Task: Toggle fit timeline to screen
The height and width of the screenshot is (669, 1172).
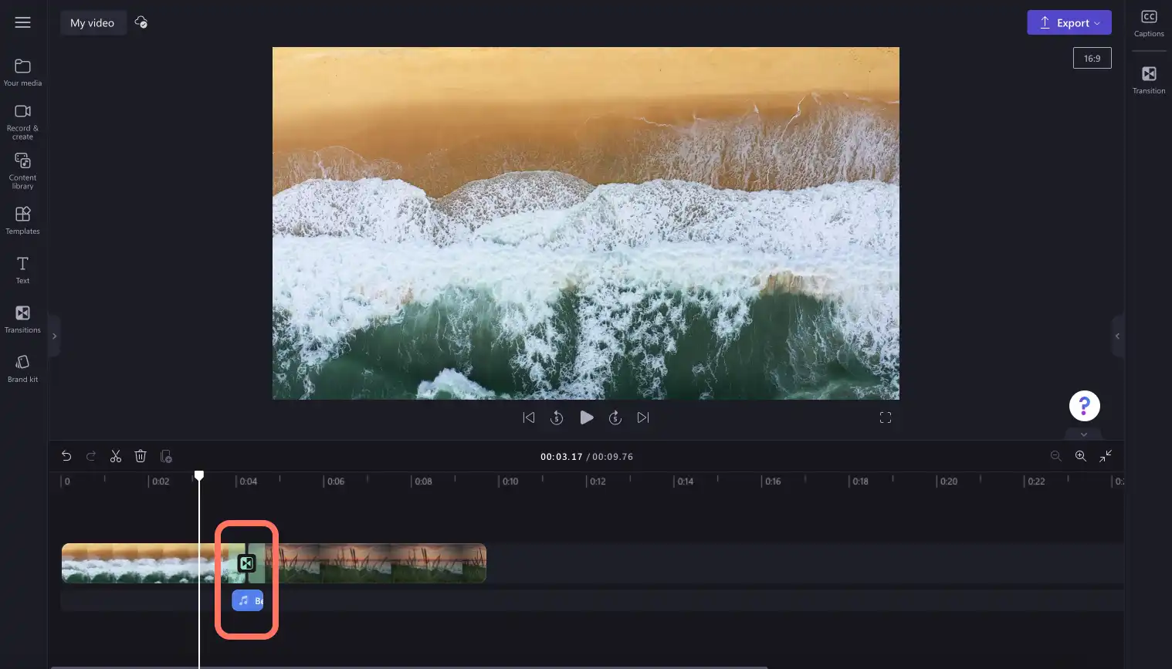Action: tap(1106, 456)
